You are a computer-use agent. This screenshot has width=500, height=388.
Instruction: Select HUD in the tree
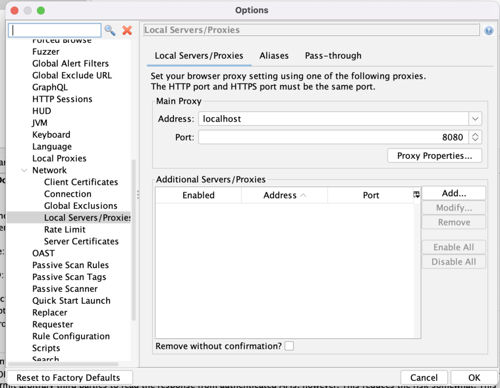(42, 111)
